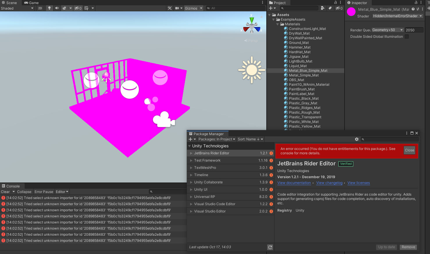Select the camera gizmo in the scene
Screen dimensions: 430x254
[x=164, y=119]
